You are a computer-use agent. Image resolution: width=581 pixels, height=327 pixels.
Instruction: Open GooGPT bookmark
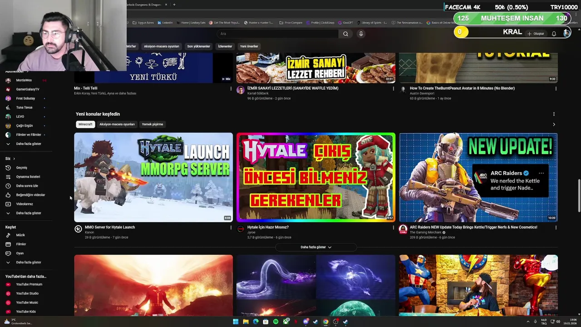(346, 22)
